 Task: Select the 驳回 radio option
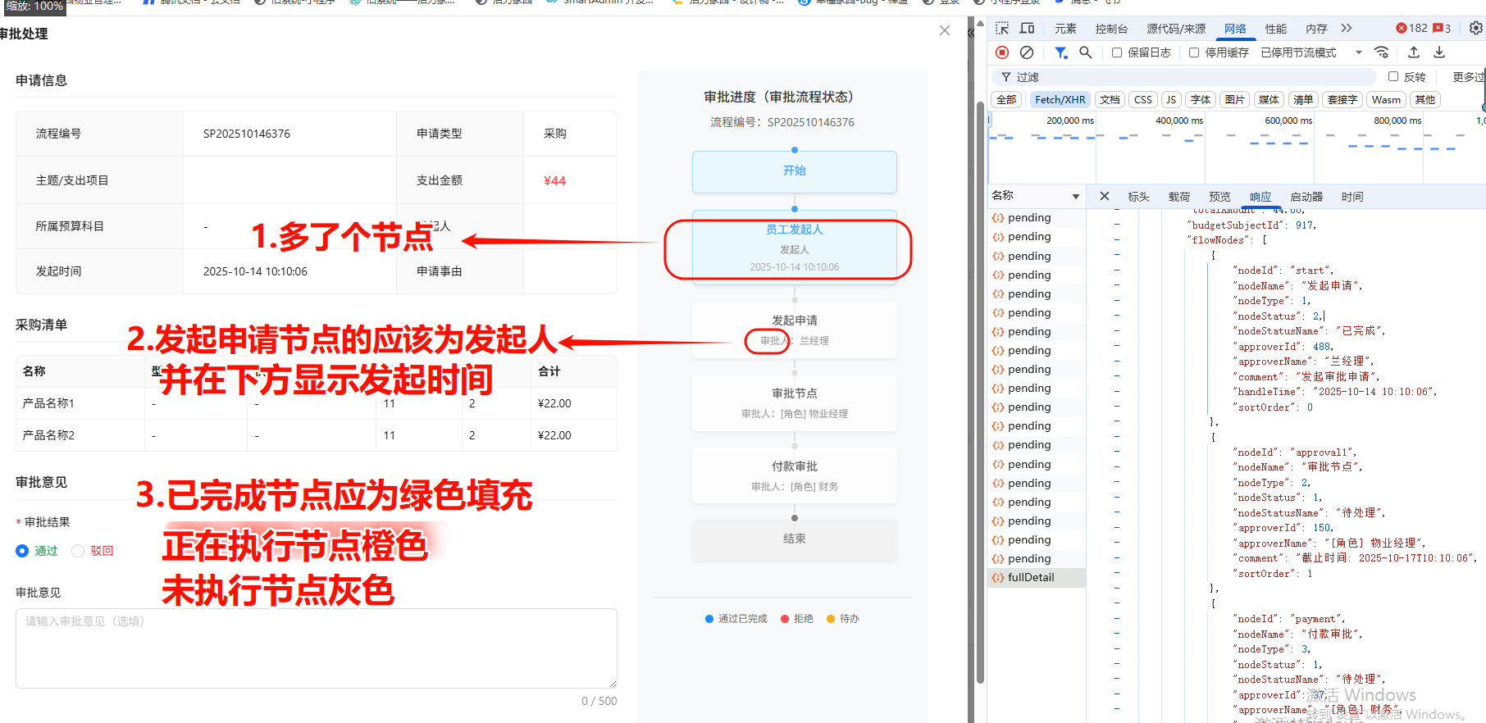(x=78, y=551)
